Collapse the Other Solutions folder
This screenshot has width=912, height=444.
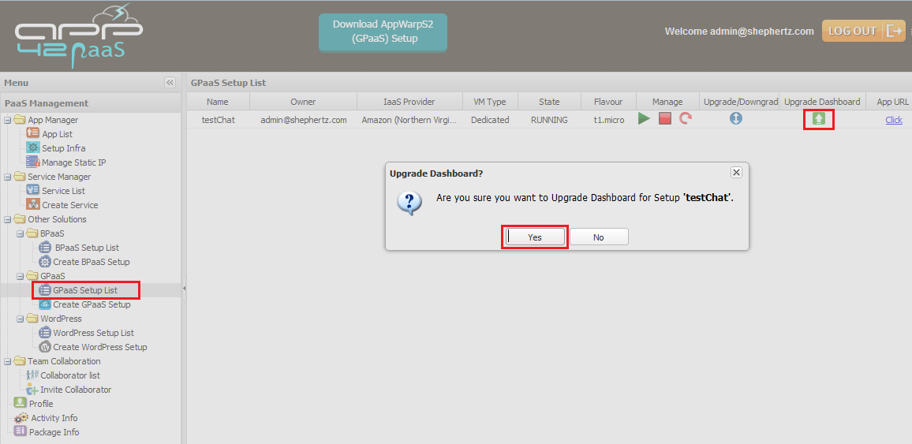coord(8,219)
